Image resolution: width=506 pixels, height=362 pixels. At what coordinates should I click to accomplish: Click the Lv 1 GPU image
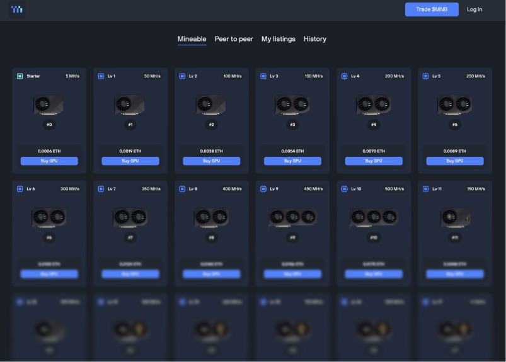tap(130, 105)
